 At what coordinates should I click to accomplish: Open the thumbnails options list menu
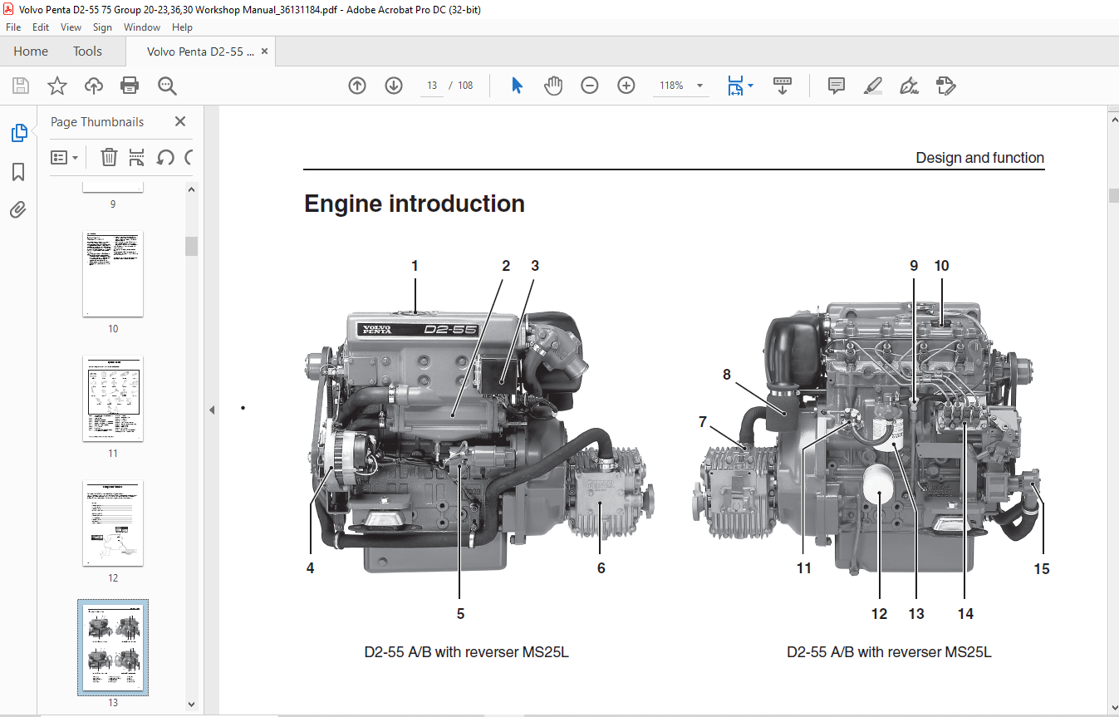65,157
